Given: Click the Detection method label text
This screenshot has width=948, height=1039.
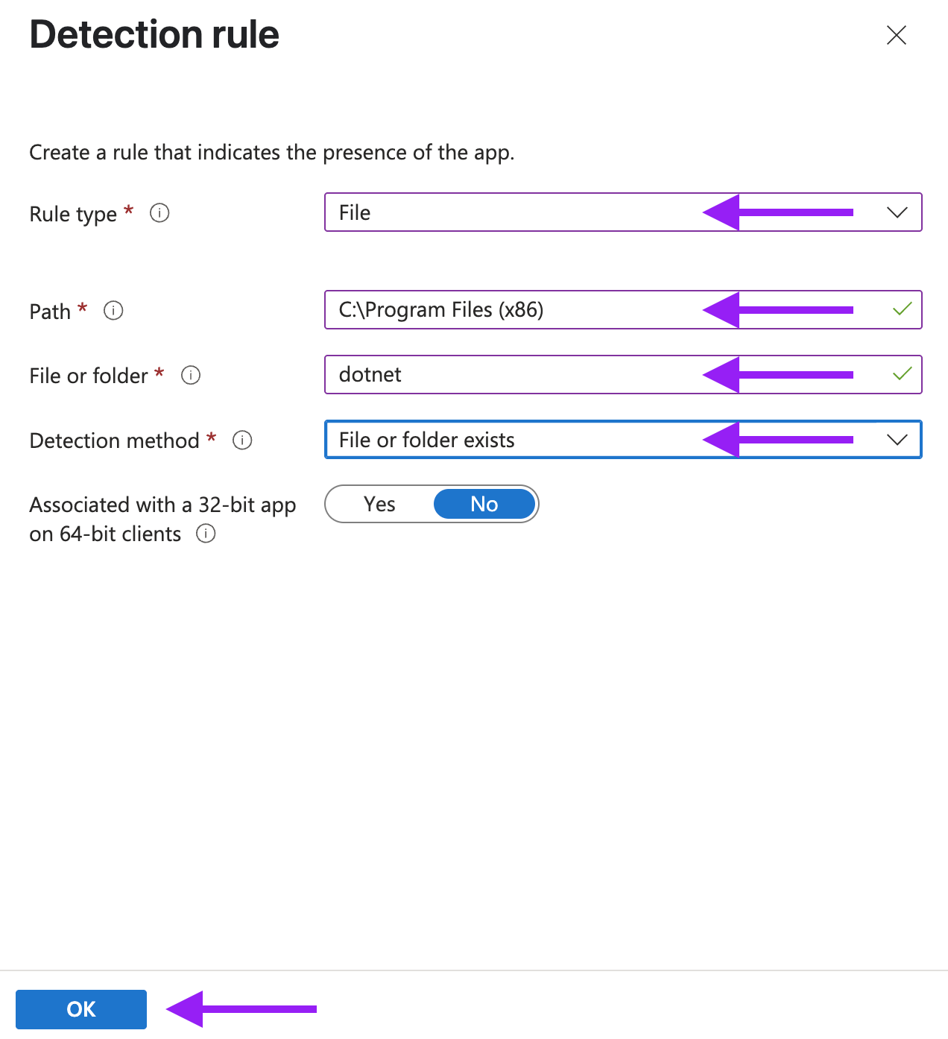Looking at the screenshot, I should (115, 440).
